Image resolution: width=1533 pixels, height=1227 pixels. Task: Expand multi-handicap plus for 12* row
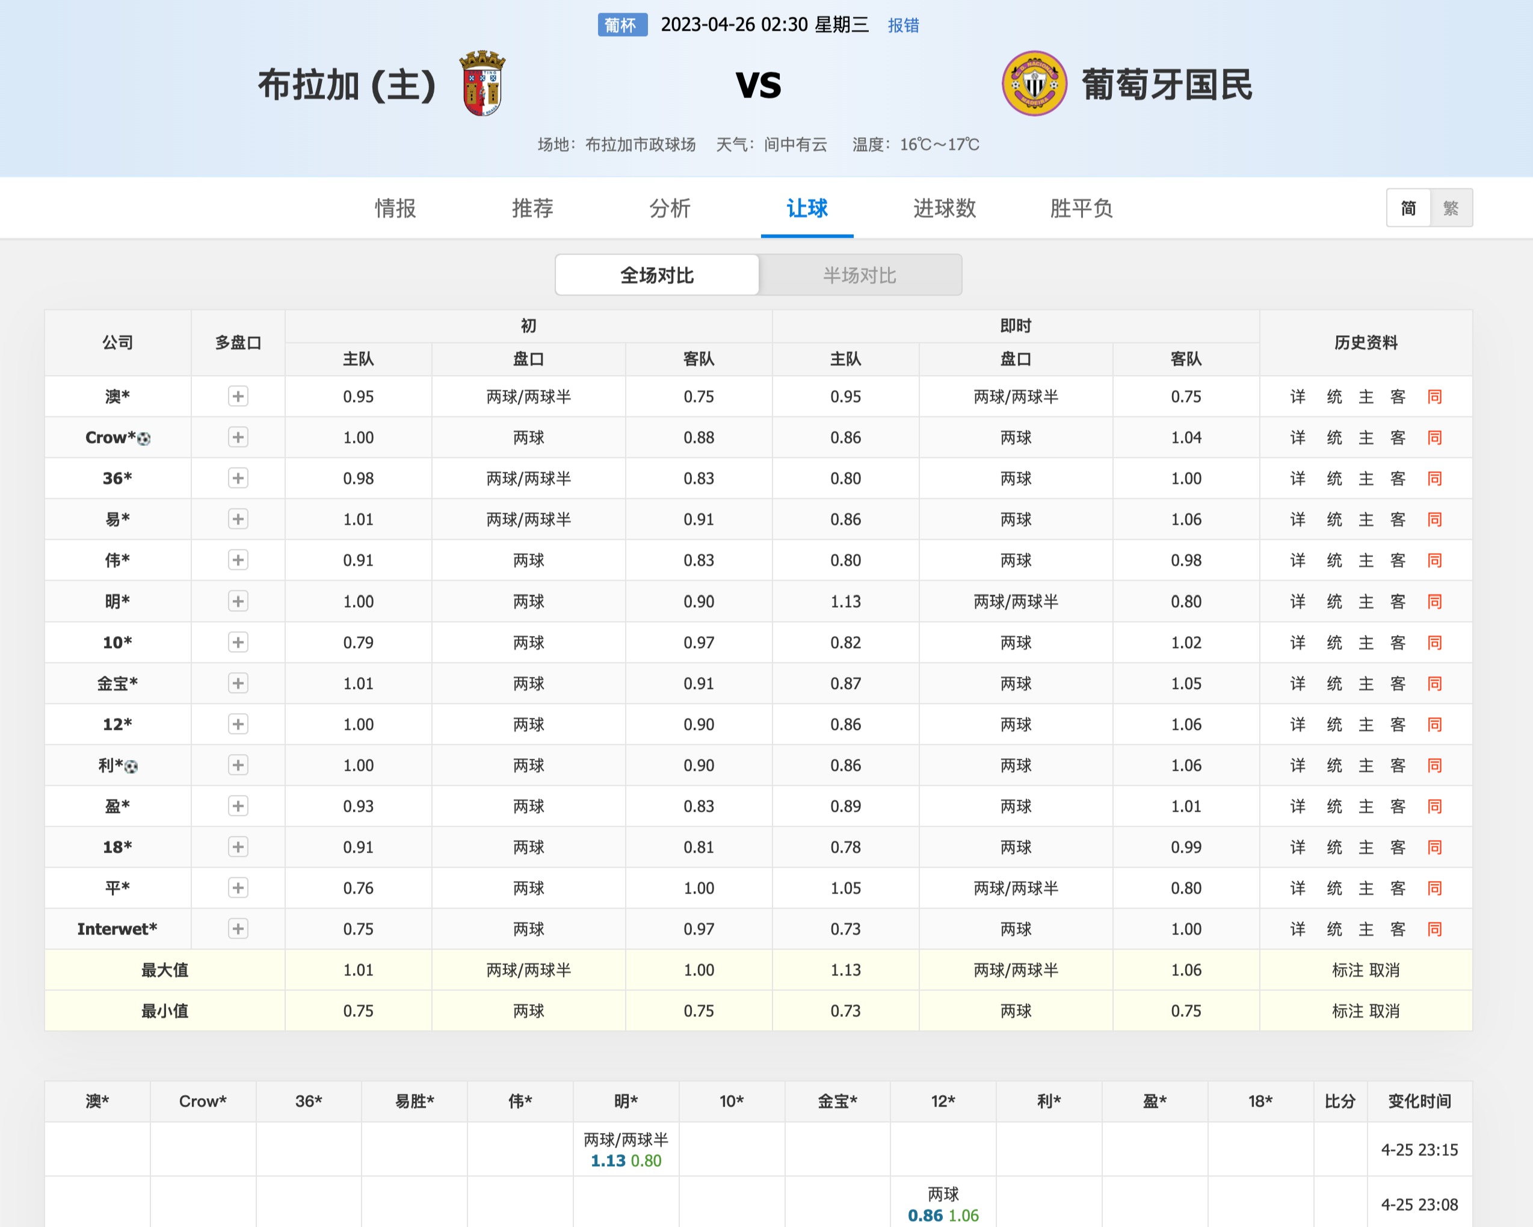click(238, 724)
